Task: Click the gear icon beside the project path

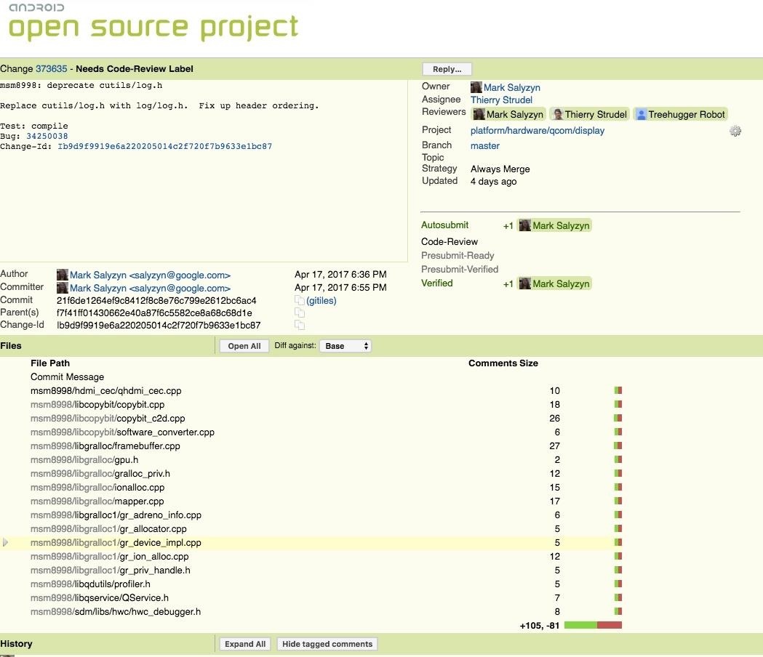Action: pyautogui.click(x=735, y=131)
